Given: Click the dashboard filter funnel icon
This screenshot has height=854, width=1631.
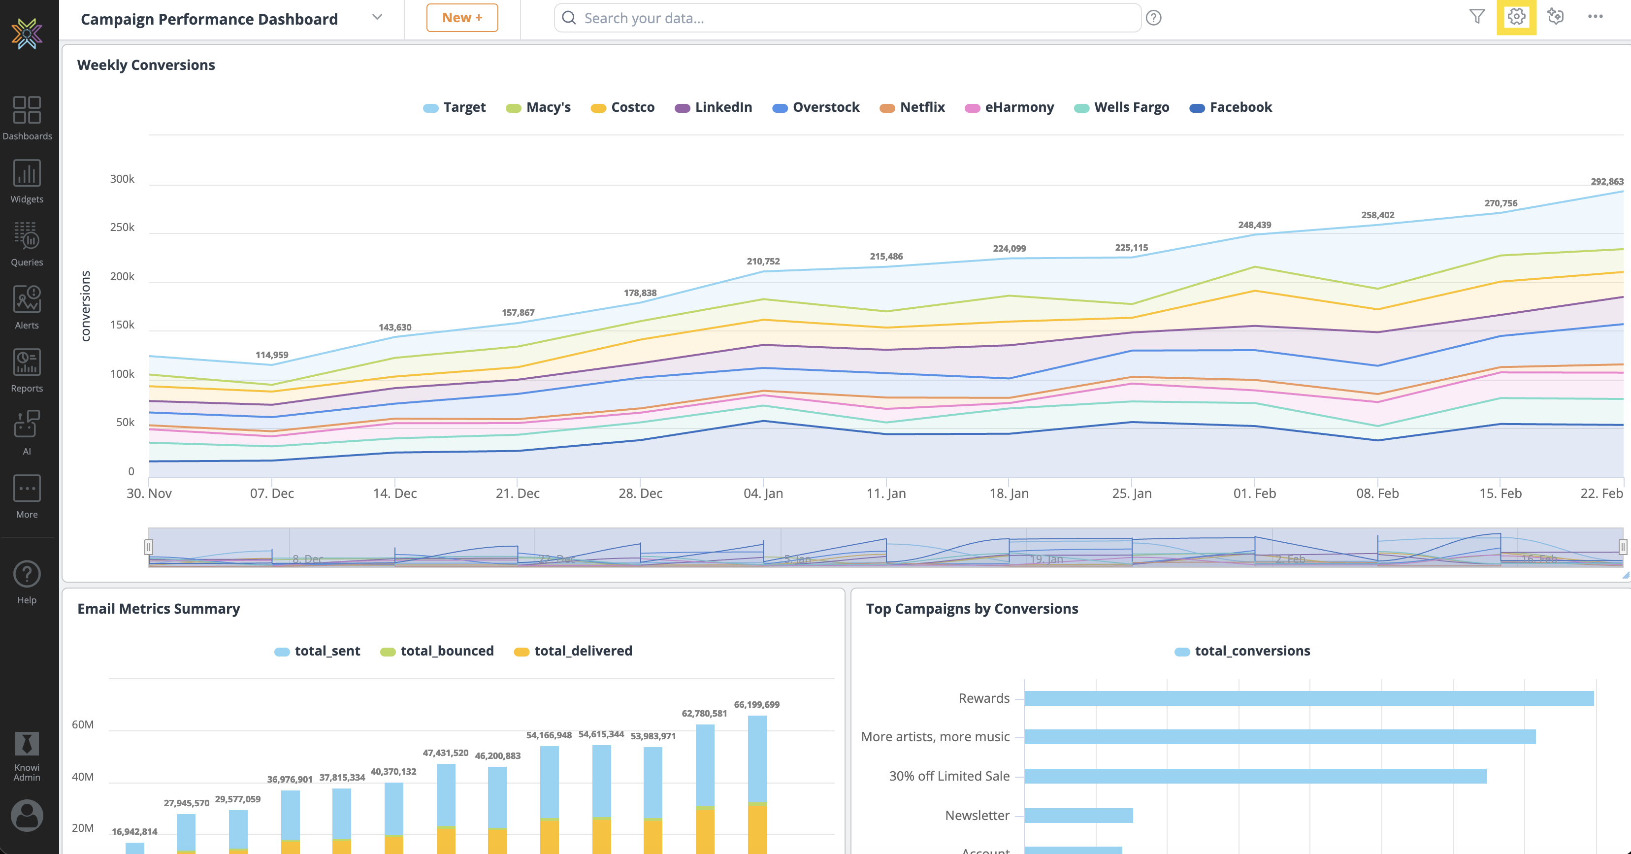Looking at the screenshot, I should (1476, 17).
